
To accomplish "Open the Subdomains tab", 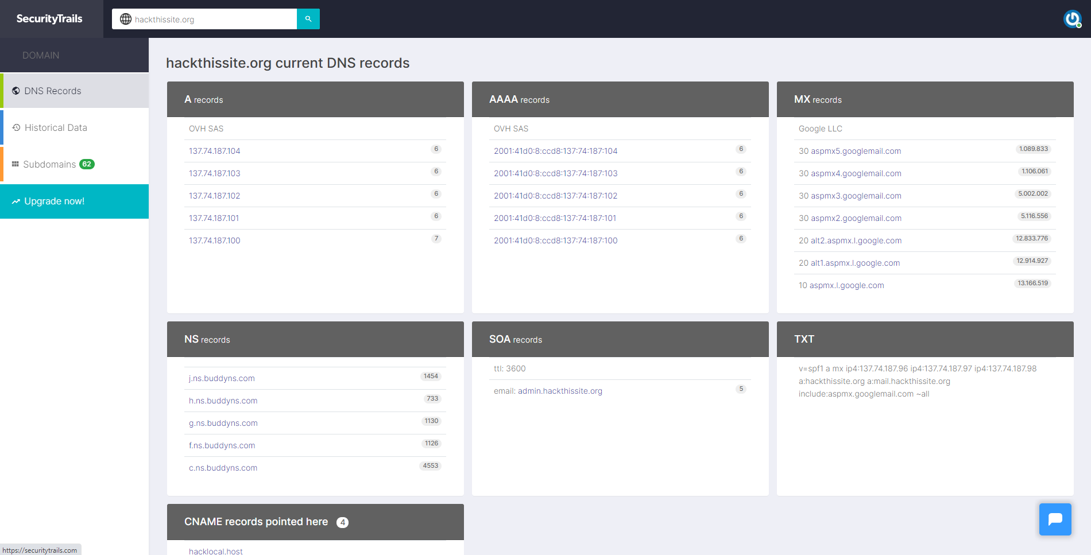I will click(75, 164).
